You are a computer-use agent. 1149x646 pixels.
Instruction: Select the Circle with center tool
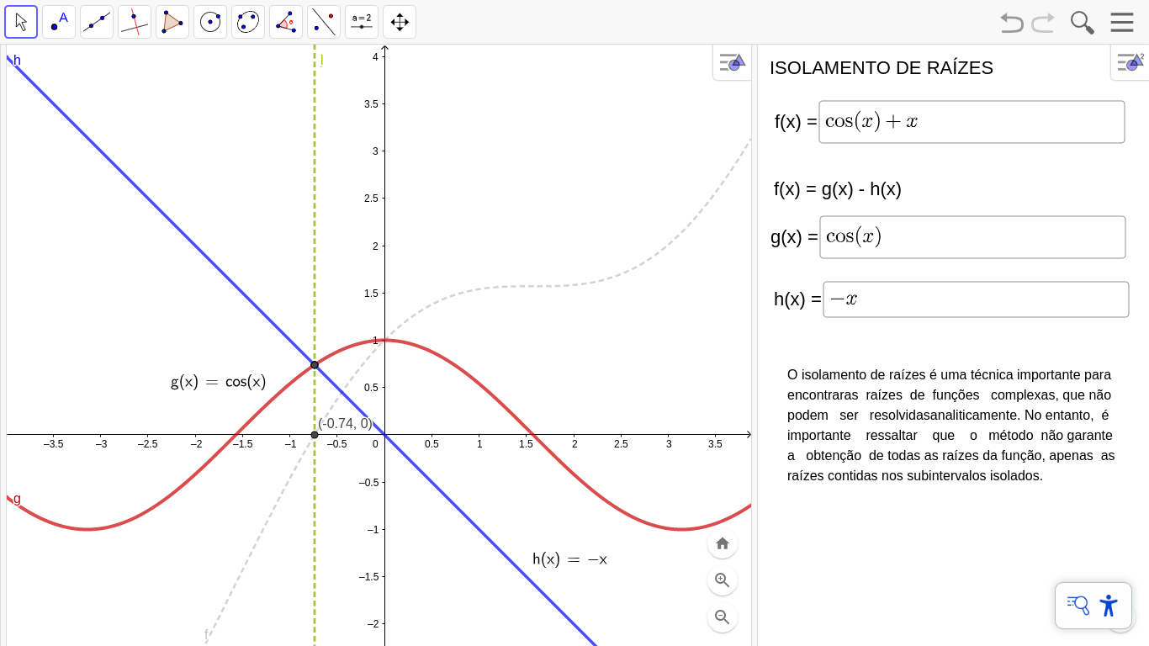pos(210,22)
